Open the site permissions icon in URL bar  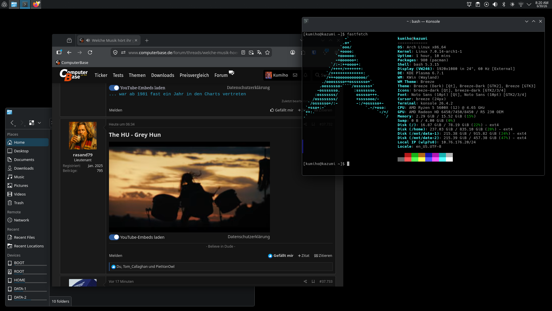pyautogui.click(x=123, y=52)
